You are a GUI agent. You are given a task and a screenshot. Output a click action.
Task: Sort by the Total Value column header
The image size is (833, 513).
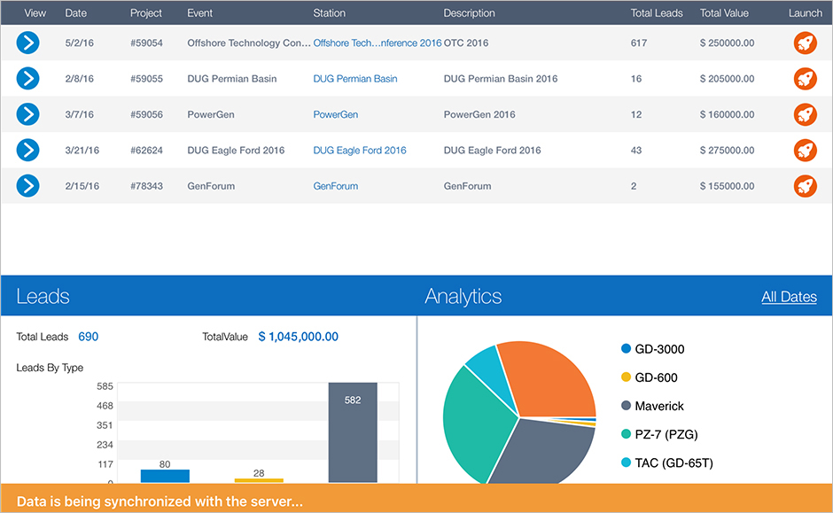pyautogui.click(x=724, y=13)
